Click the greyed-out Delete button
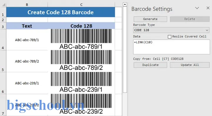 tap(190, 19)
